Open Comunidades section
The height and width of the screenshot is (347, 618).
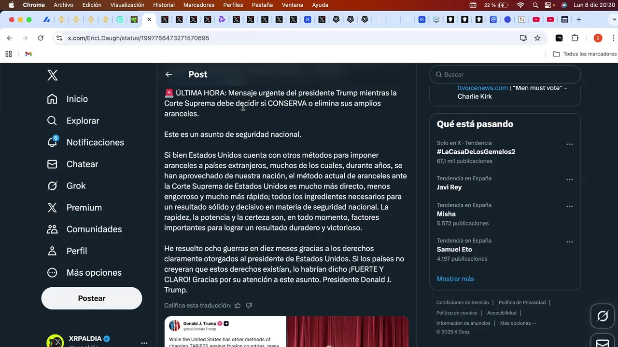pyautogui.click(x=84, y=229)
